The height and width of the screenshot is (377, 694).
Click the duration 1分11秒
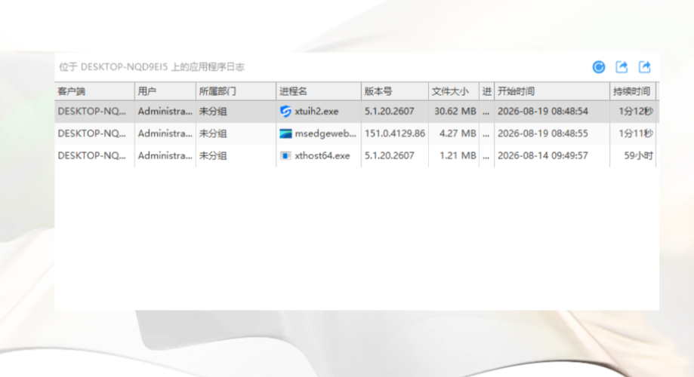click(636, 133)
